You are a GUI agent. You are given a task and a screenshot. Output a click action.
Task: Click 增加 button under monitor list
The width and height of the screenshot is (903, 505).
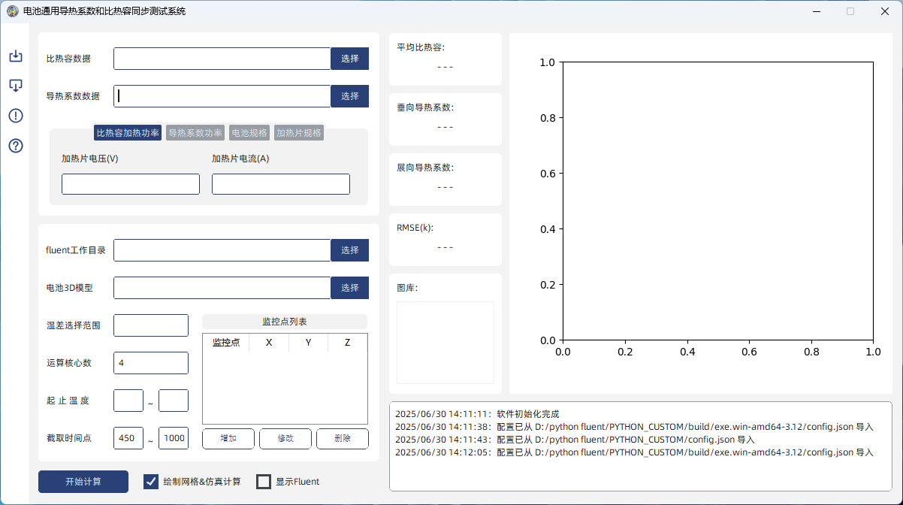click(x=228, y=439)
